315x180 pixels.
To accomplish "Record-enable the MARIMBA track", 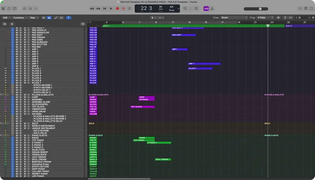I will coord(25,100).
